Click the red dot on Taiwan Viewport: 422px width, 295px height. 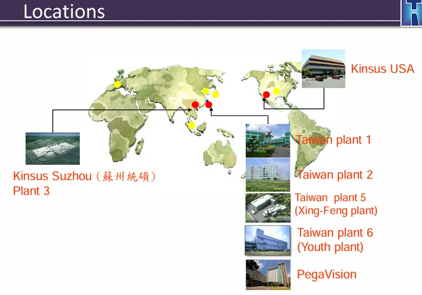coord(209,104)
